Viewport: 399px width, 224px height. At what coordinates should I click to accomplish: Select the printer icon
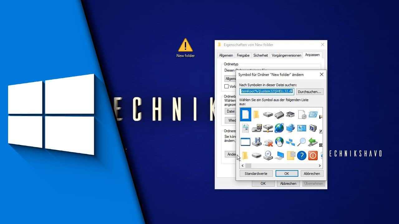[x=291, y=114]
